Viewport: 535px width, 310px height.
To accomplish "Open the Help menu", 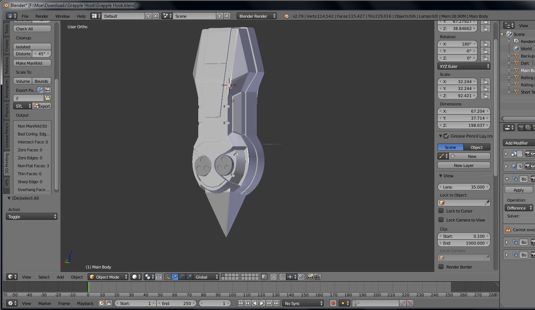I will pyautogui.click(x=81, y=16).
